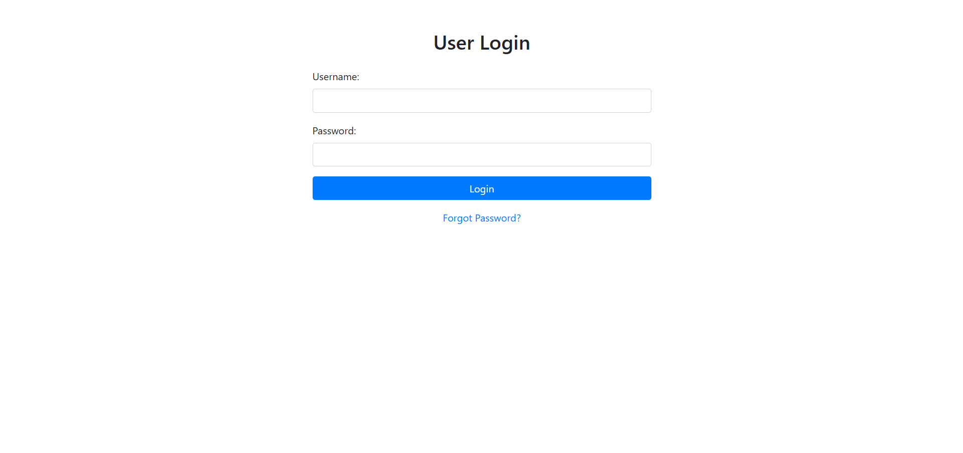963x453 pixels.
Task: Click the blue Login button
Action: coord(482,188)
